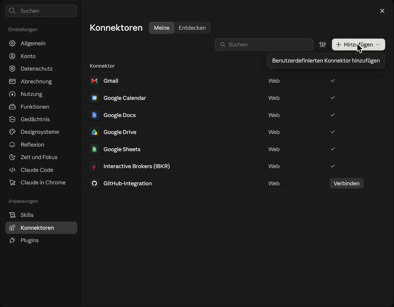394x307 pixels.
Task: Connect the GitHub-Integration with Verbinden
Action: tap(346, 183)
